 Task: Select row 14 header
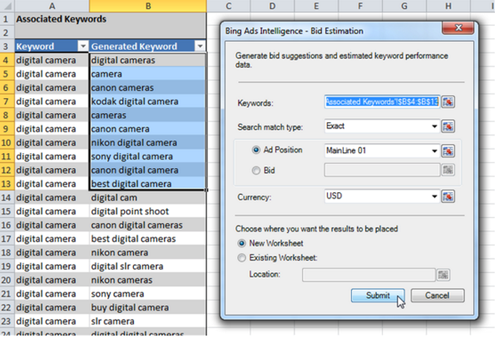(x=7, y=198)
